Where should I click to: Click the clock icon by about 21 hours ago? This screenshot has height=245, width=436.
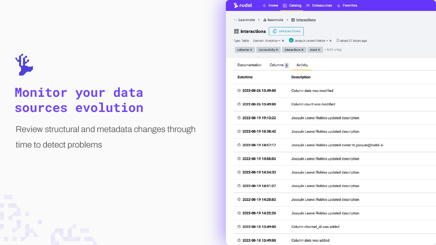(x=338, y=41)
